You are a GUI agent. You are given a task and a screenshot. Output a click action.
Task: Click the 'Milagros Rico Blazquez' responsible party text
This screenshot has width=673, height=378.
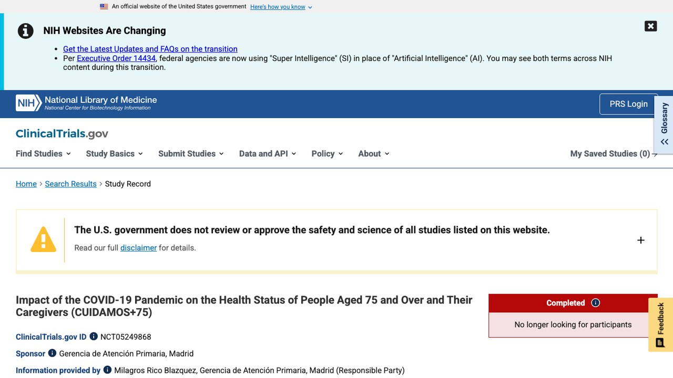tap(156, 371)
